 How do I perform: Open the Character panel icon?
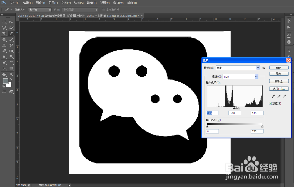[289, 51]
